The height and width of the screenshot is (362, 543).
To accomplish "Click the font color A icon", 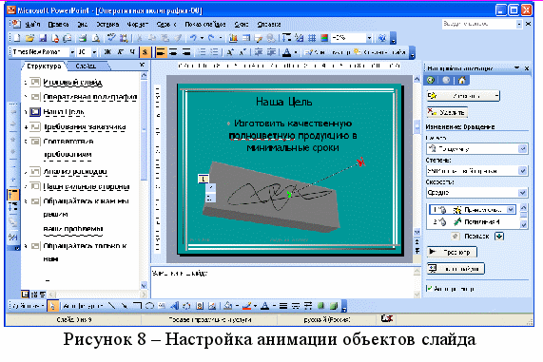I will click(x=286, y=52).
